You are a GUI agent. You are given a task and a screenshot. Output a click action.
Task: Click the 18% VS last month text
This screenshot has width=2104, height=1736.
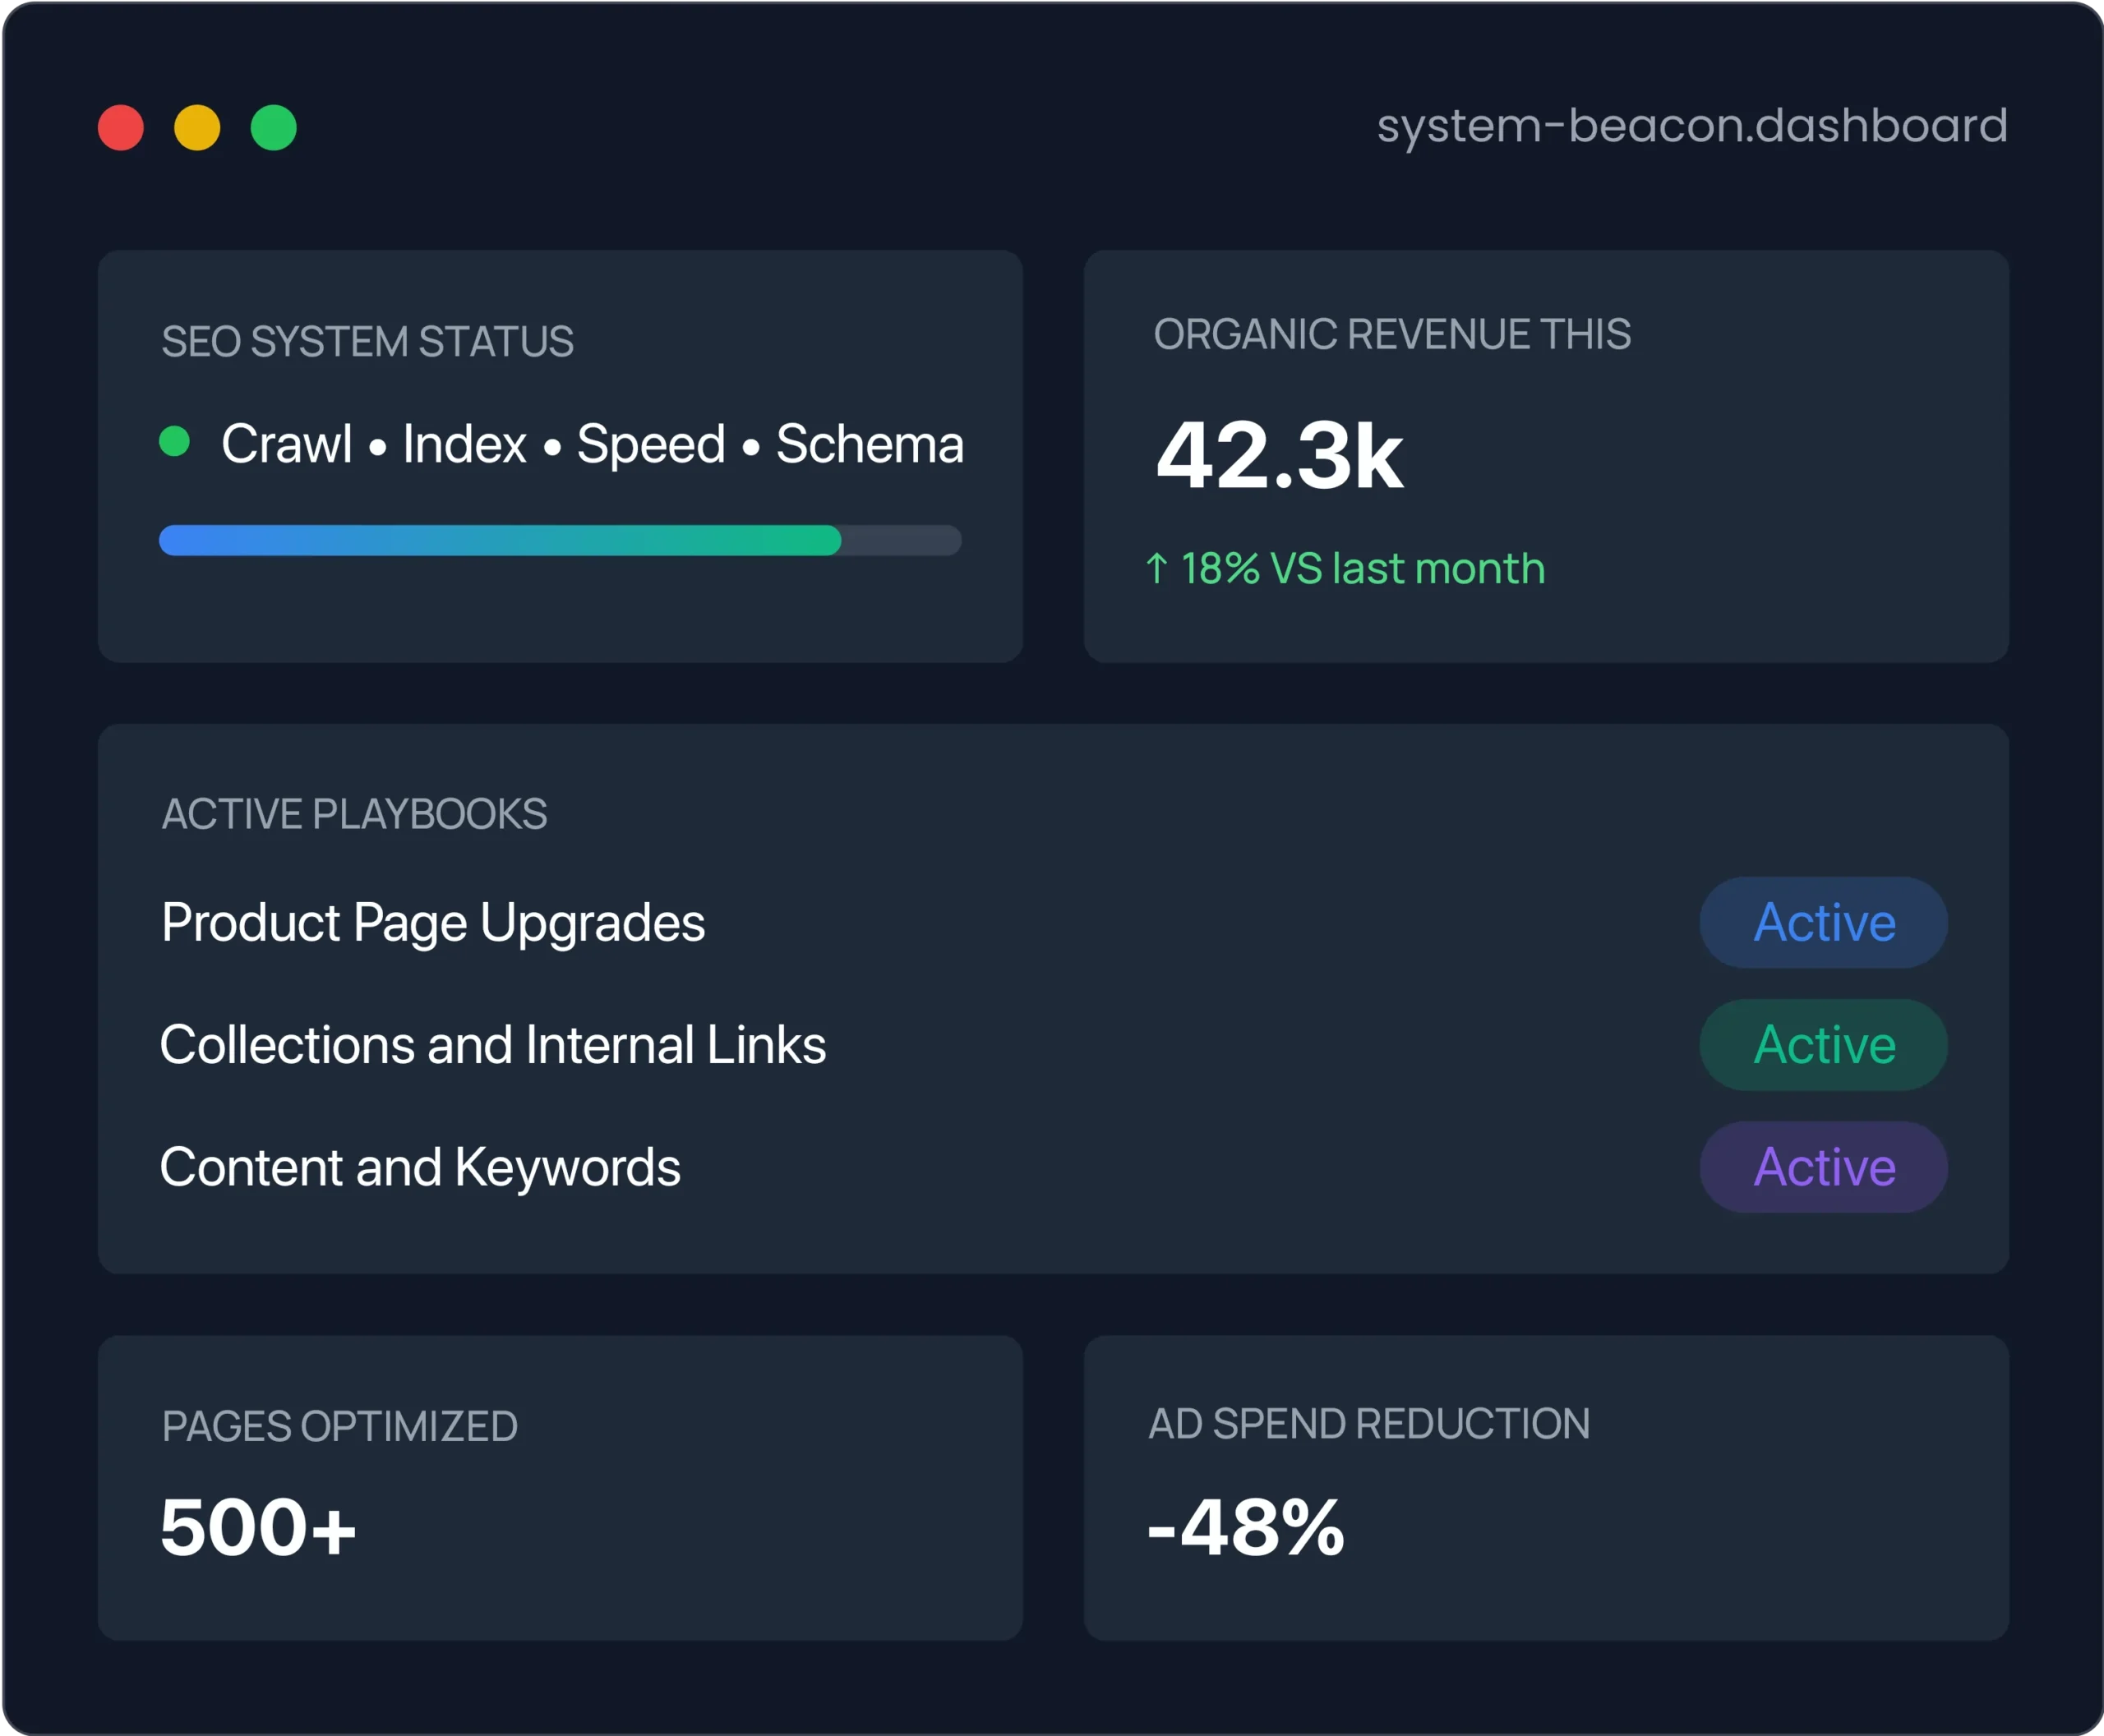pyautogui.click(x=1363, y=568)
